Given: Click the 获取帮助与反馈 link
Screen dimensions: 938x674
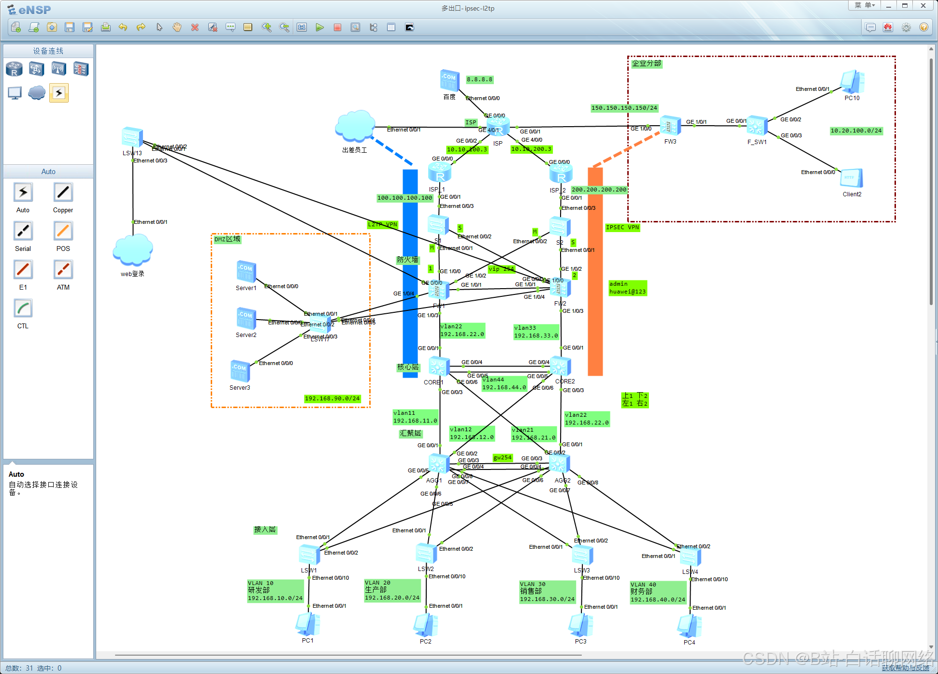Looking at the screenshot, I should (x=905, y=668).
